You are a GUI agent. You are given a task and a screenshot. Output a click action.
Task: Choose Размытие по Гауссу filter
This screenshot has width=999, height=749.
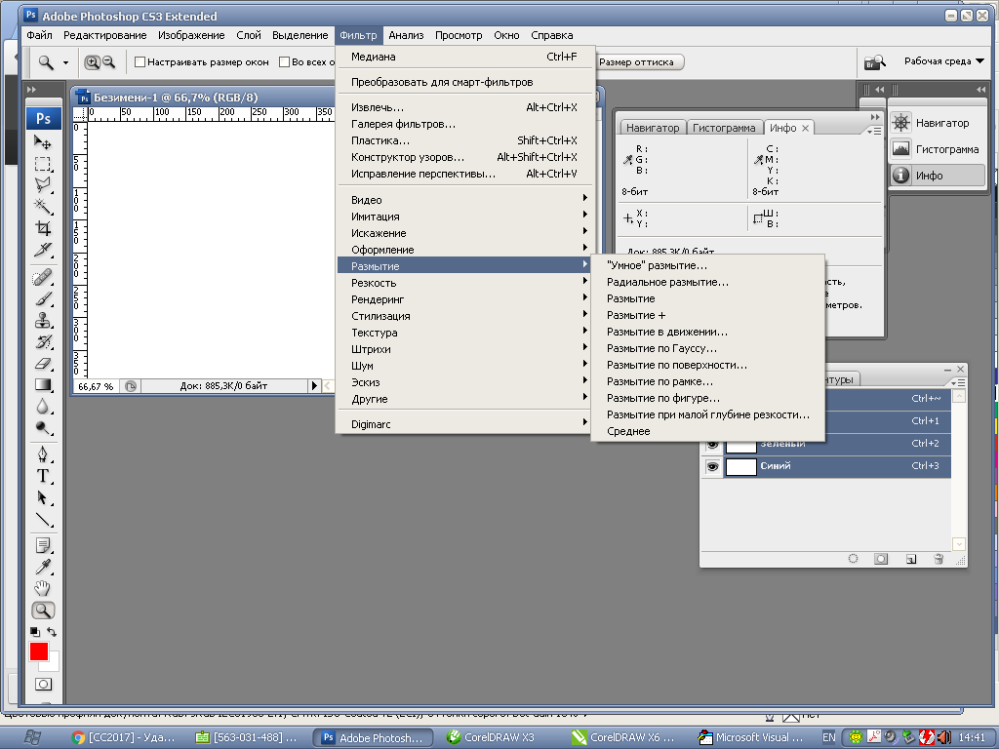[708, 348]
